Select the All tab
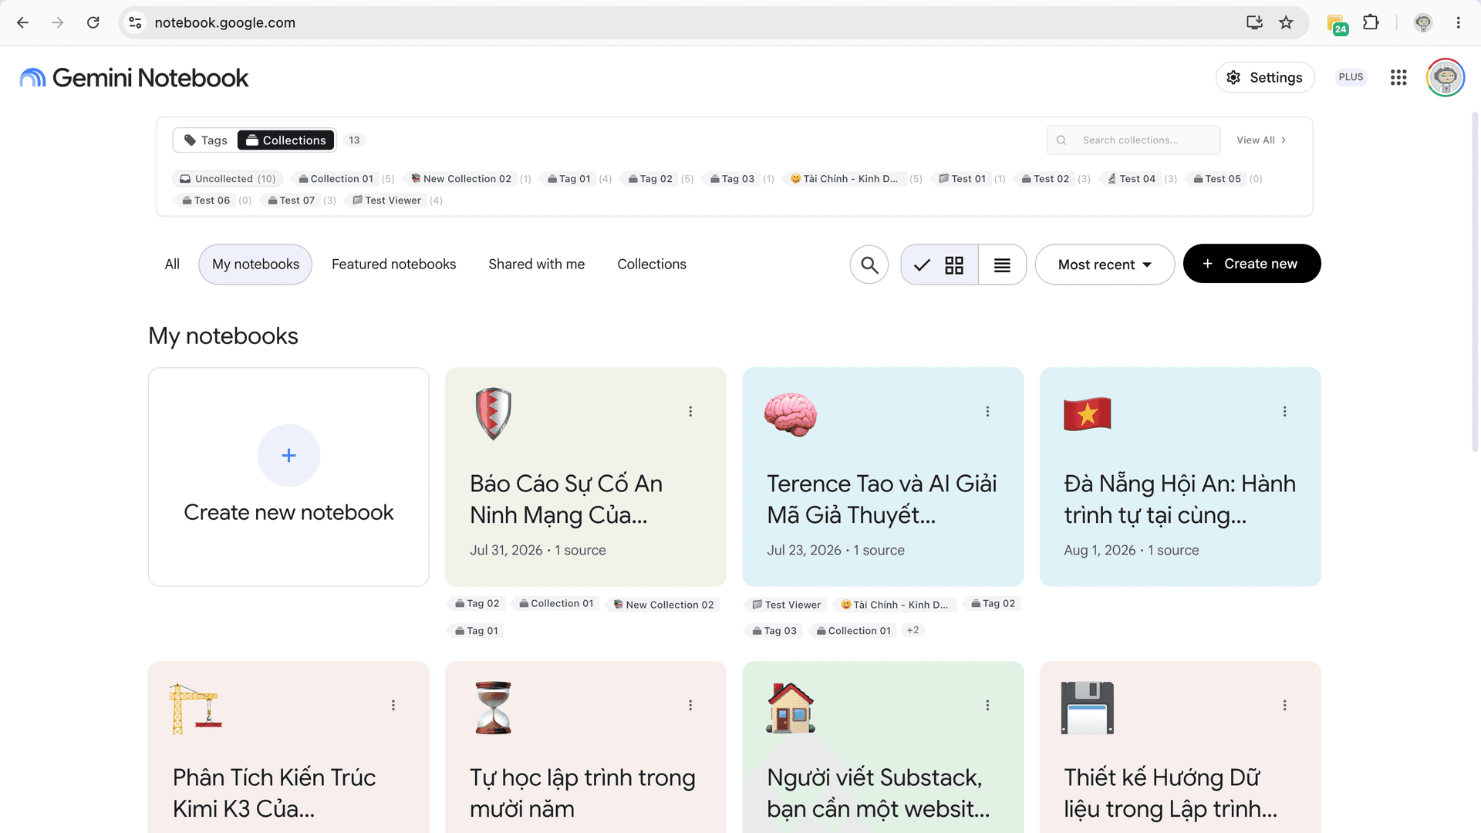Screen dimensions: 1481x833 tap(172, 265)
